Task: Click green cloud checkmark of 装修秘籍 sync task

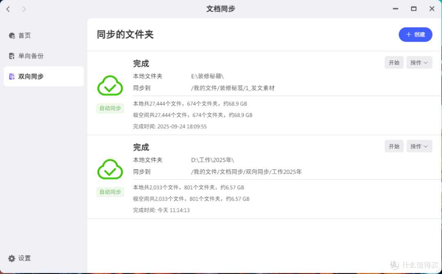Action: 110,85
